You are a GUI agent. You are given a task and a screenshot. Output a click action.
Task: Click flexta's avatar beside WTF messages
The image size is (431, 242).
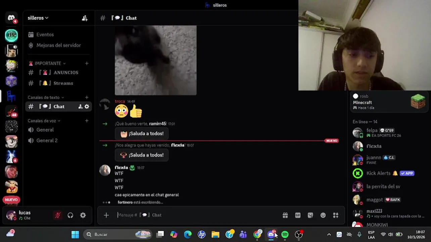(105, 170)
